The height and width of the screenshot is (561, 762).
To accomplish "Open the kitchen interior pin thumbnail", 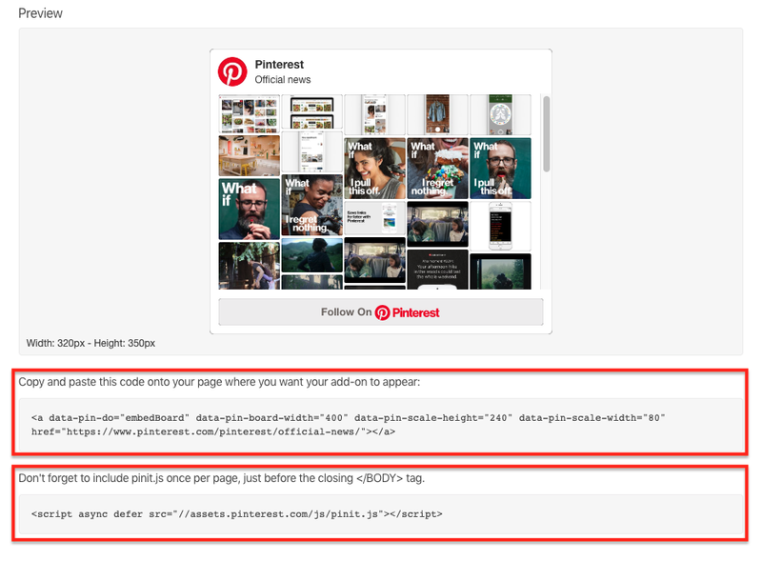I will pyautogui.click(x=250, y=155).
